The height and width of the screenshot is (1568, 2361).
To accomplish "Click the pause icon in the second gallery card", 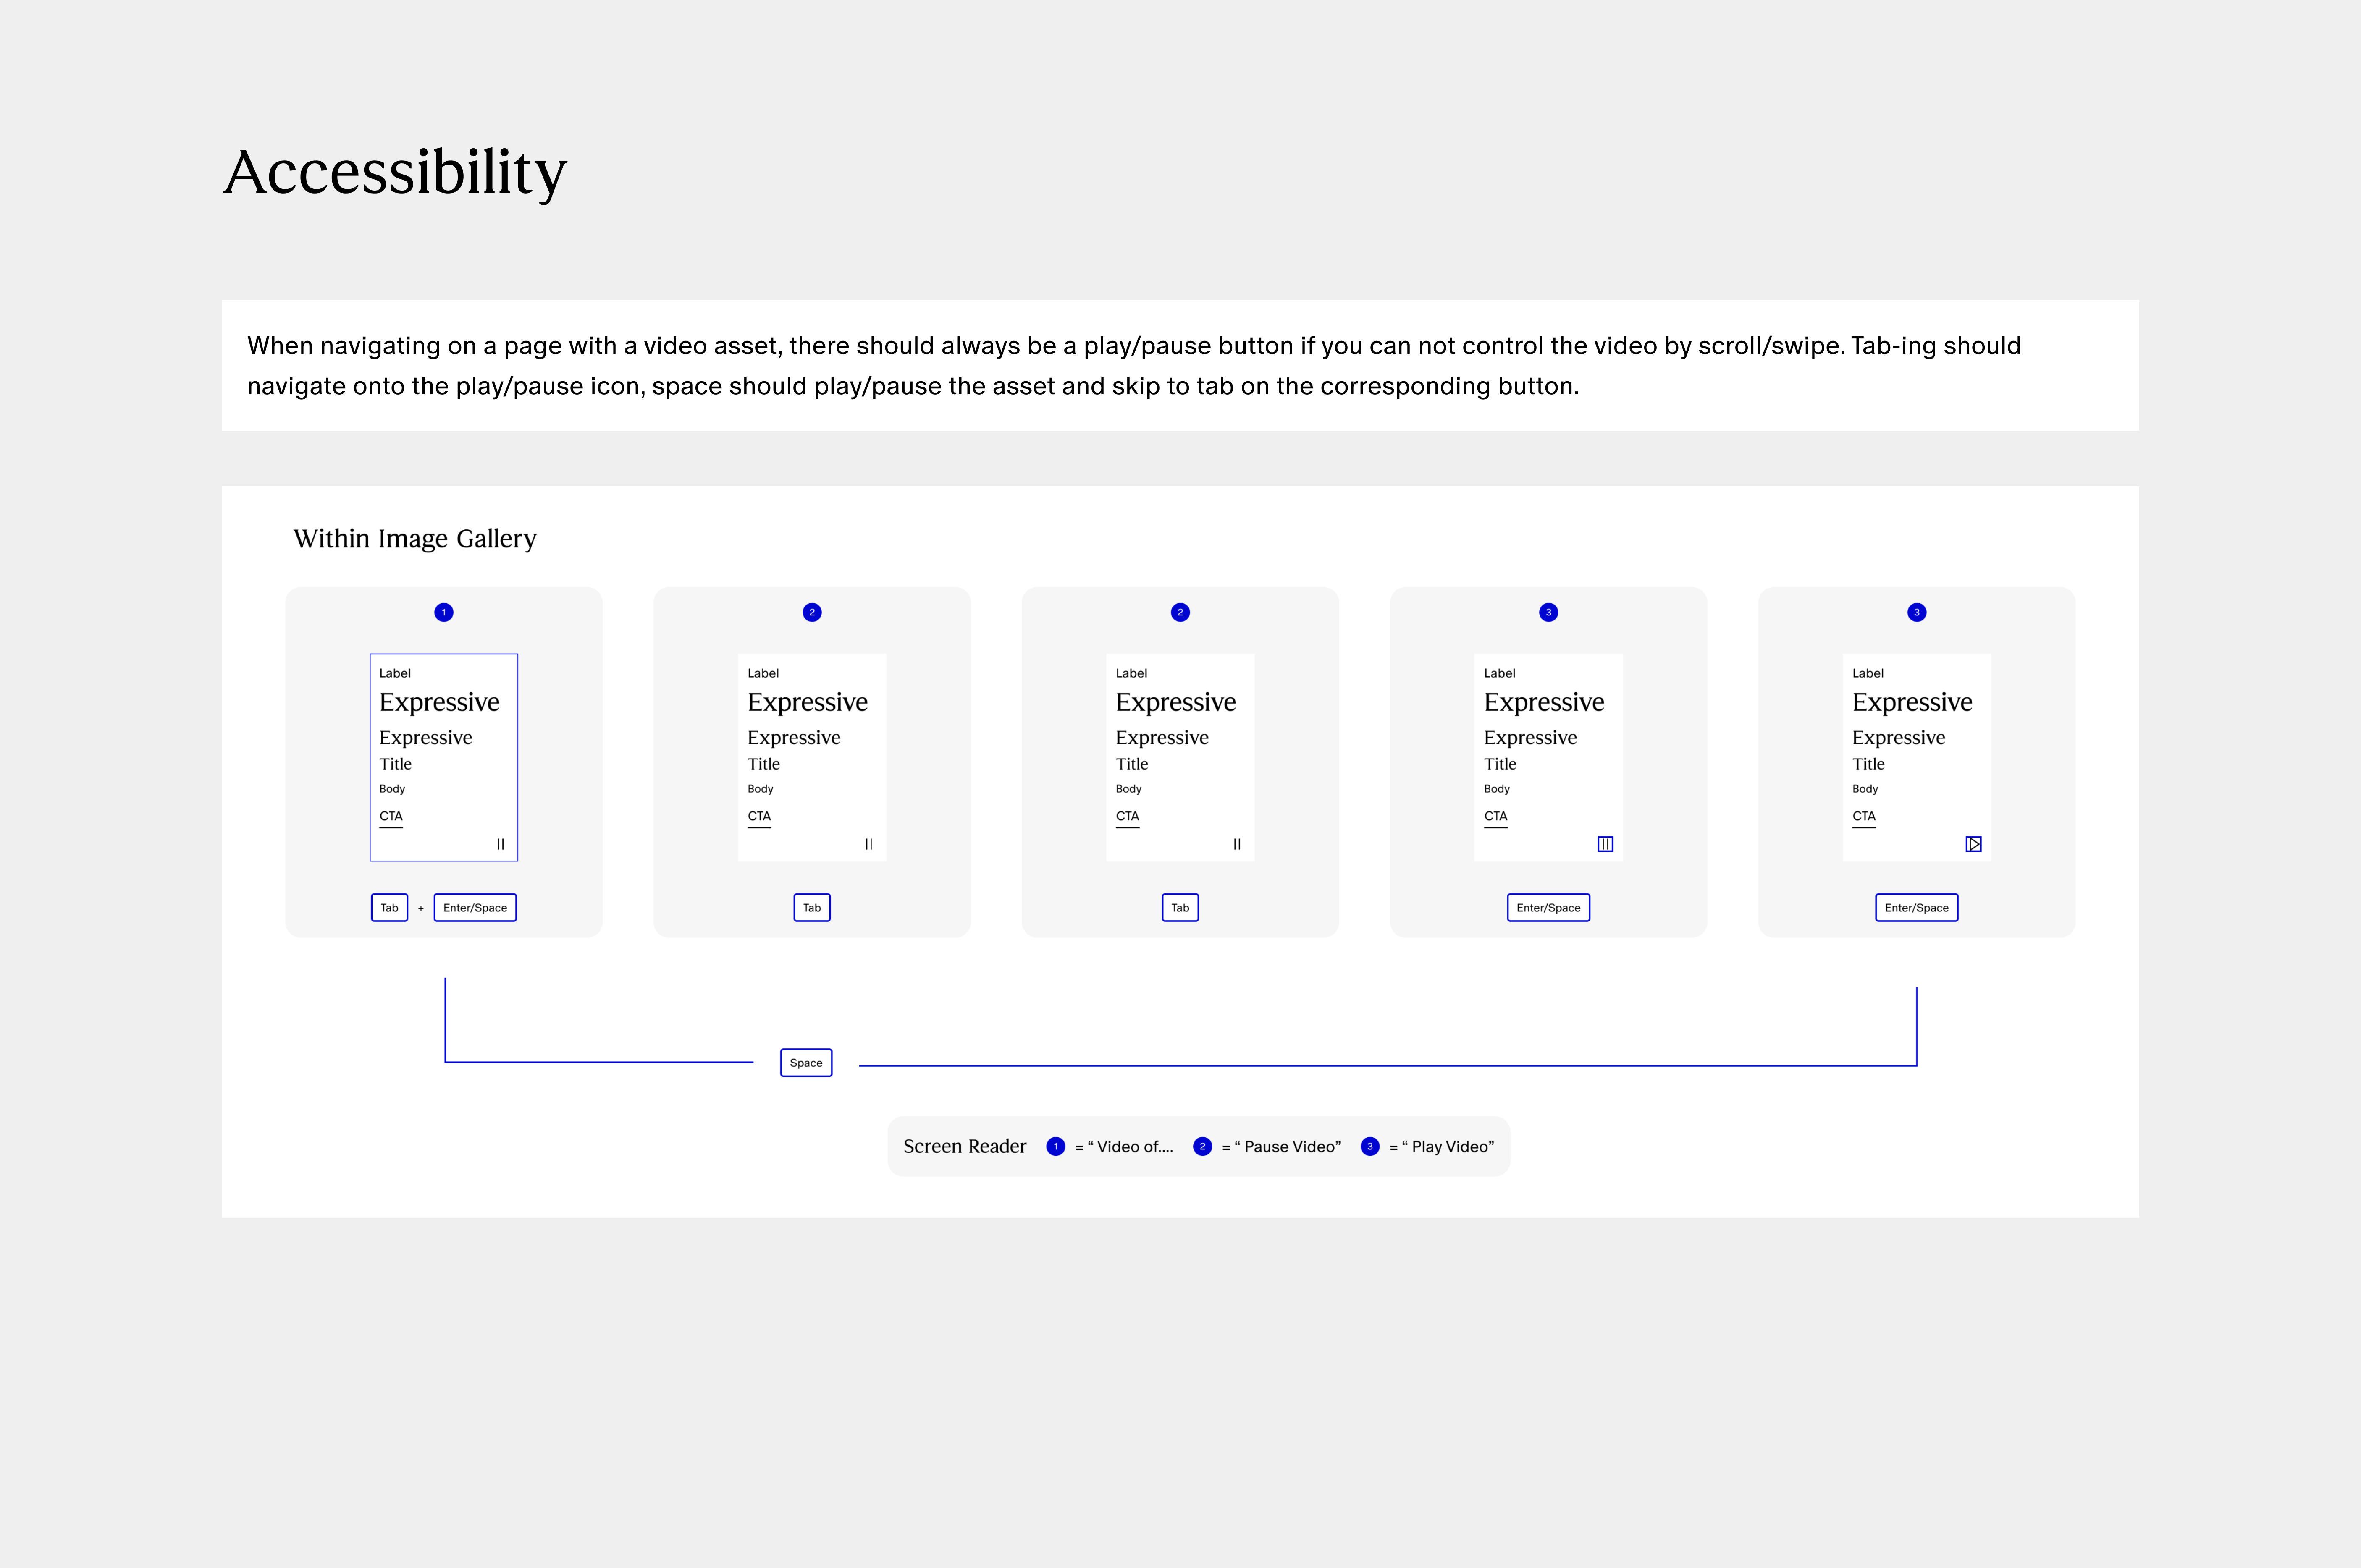I will (x=868, y=844).
